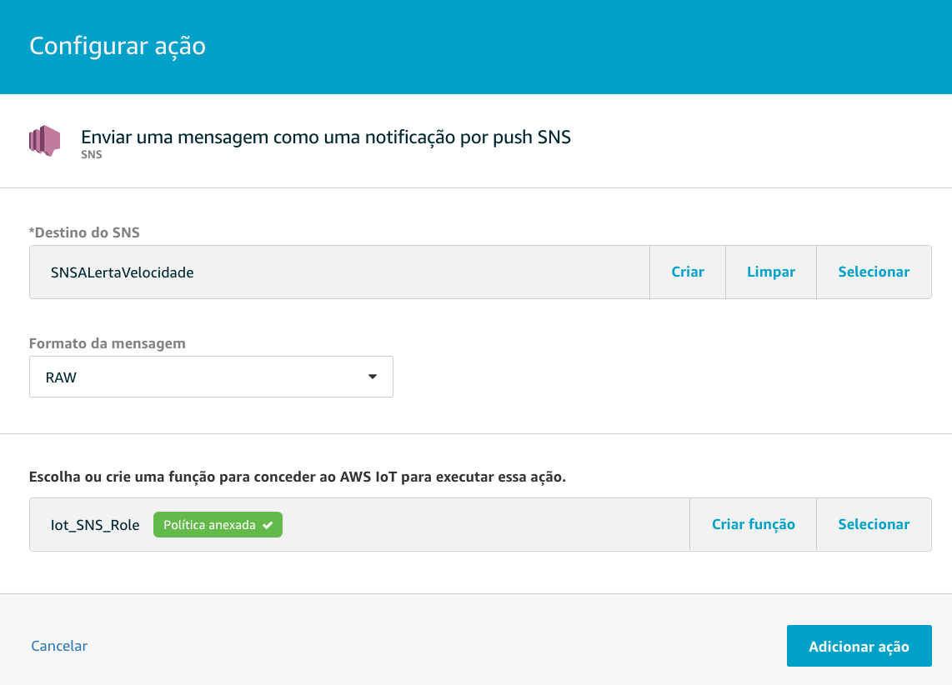The image size is (952, 685).
Task: Click the Enviar uma mensagem como notificação heading
Action: [x=326, y=137]
